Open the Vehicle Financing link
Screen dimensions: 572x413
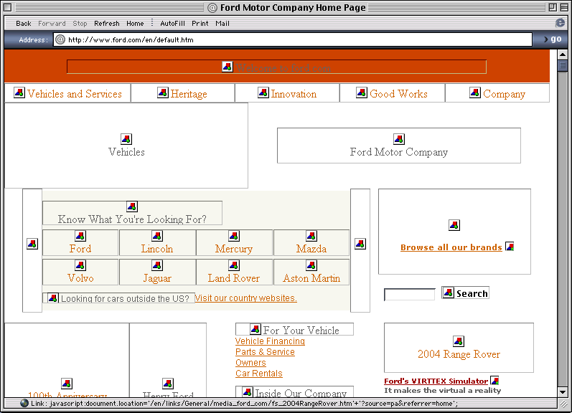[x=270, y=341]
